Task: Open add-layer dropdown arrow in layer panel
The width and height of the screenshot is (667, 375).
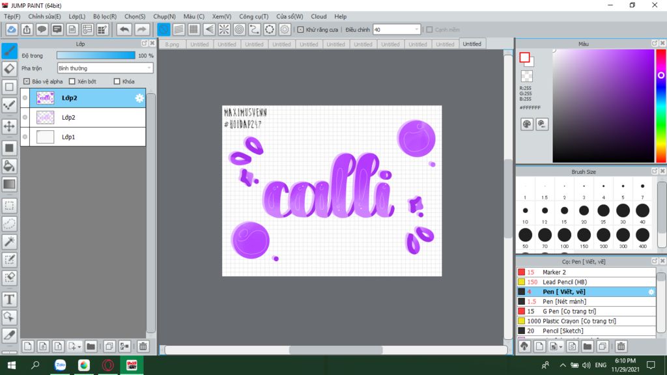Action: coord(79,347)
